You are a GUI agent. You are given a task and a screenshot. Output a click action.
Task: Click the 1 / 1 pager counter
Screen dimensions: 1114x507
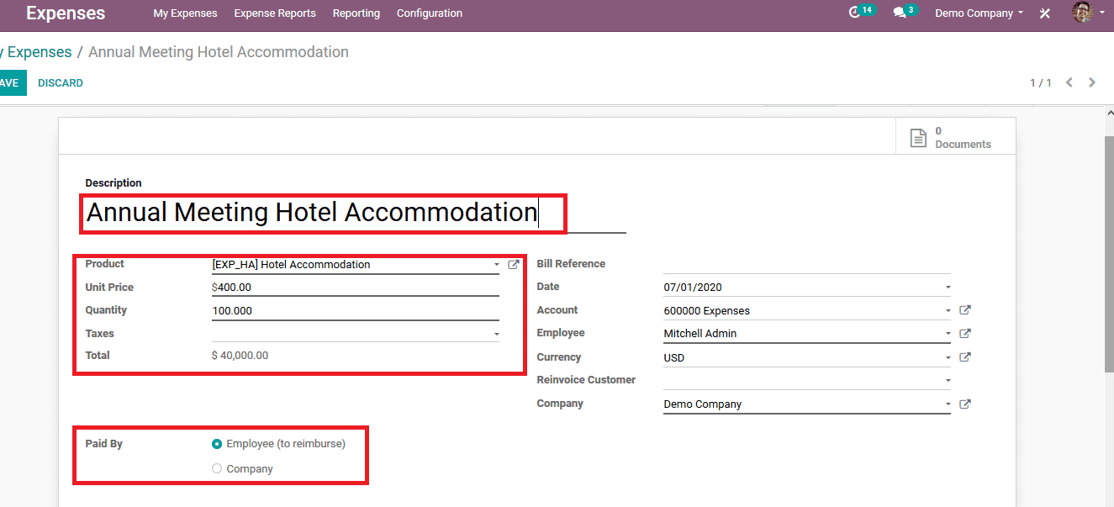1041,82
